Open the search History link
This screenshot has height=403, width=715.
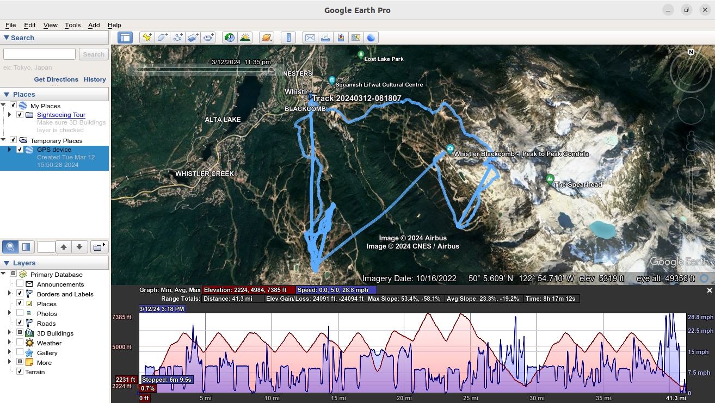tap(95, 79)
